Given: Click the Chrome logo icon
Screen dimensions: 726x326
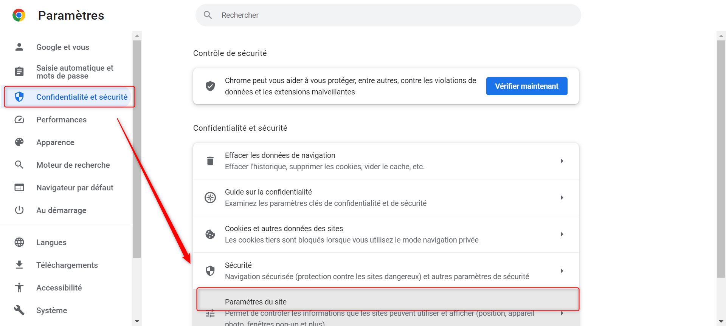Looking at the screenshot, I should tap(19, 15).
